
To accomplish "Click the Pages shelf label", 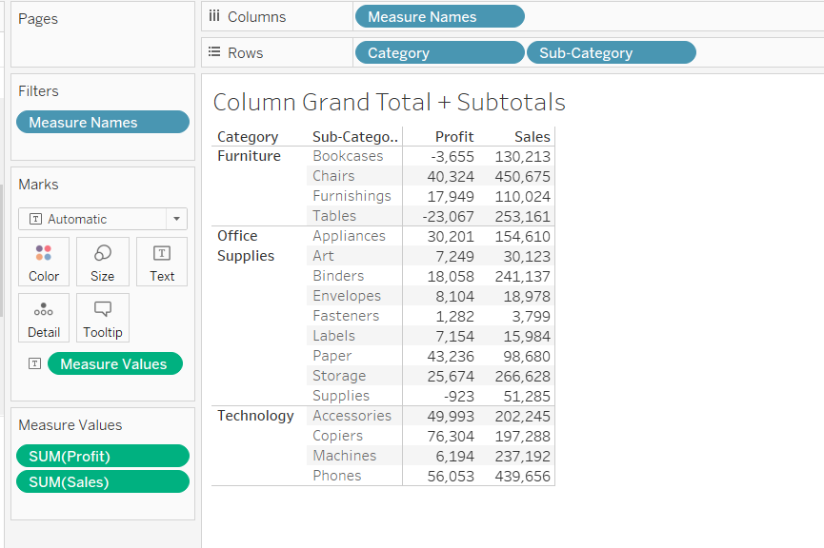I will pyautogui.click(x=38, y=19).
